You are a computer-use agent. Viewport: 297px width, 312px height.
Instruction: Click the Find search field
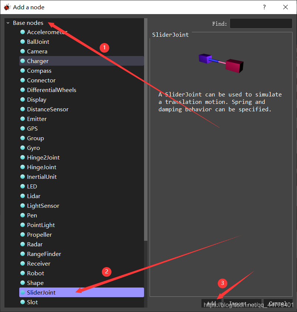coord(261,23)
